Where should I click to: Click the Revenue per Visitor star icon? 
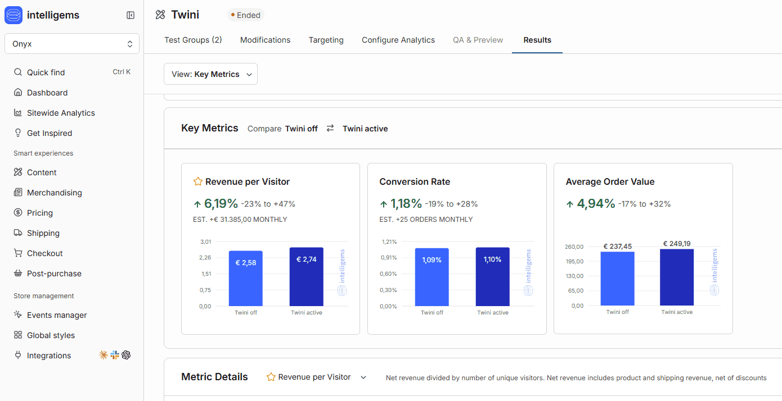pyautogui.click(x=197, y=181)
